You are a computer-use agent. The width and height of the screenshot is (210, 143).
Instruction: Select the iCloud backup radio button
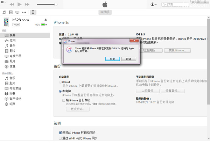coord(60,82)
